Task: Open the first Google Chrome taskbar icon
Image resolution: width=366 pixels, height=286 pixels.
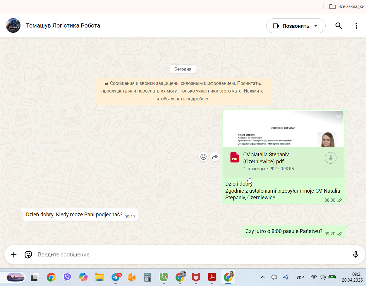Action: (51, 277)
